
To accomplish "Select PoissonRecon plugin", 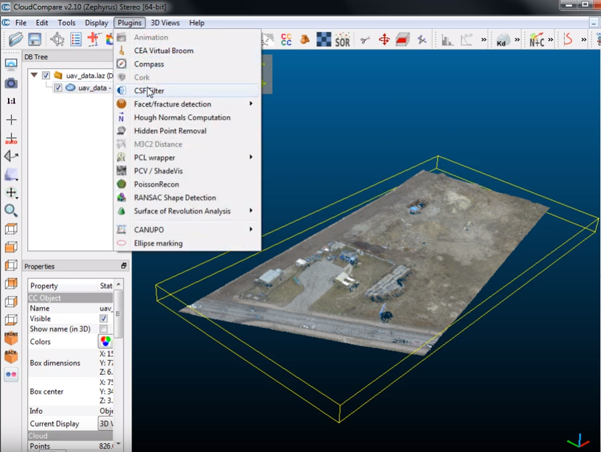I will [188, 184].
